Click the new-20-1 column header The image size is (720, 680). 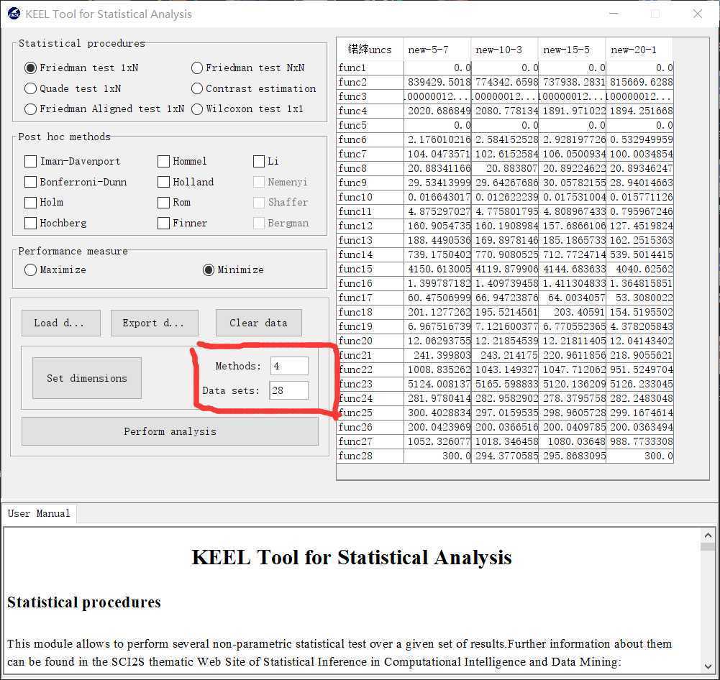tap(639, 50)
